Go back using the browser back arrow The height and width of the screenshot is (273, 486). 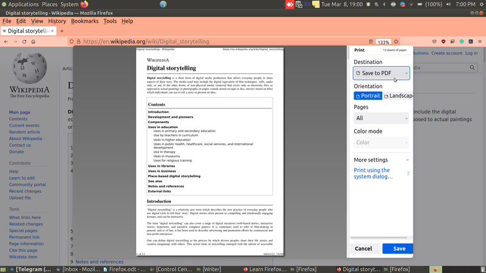[x=6, y=41]
